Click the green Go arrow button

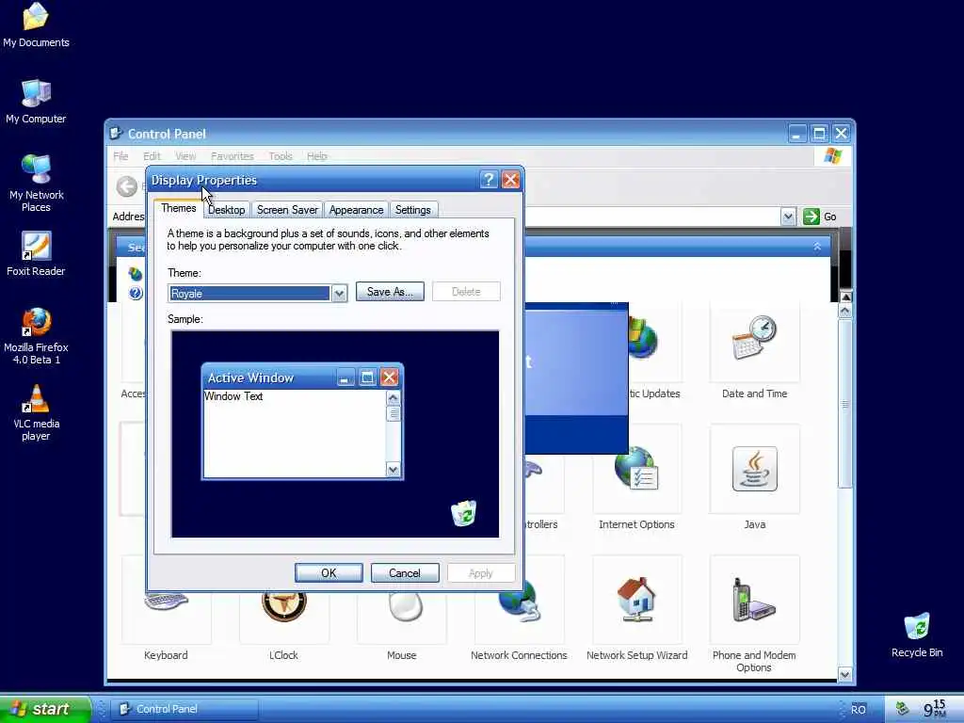pos(811,217)
